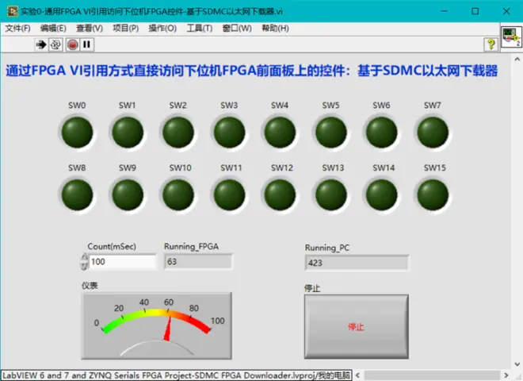Open the 工具(T) menu

(x=200, y=29)
